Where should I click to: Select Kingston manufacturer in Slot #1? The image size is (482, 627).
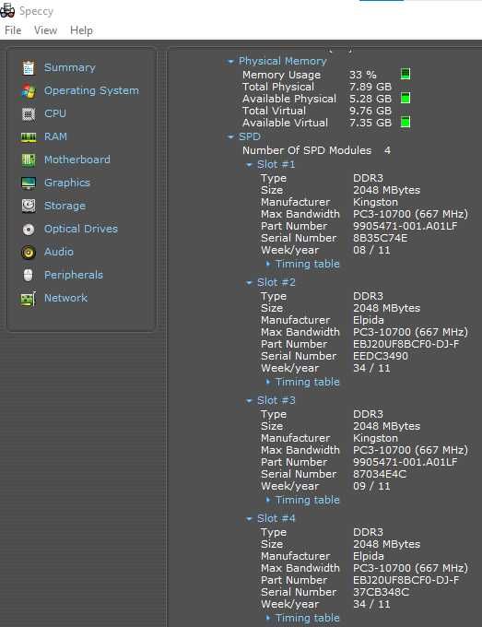375,202
